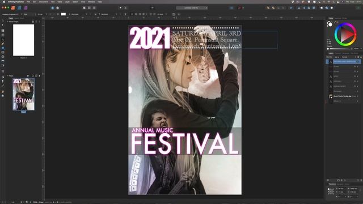
Task: Open the File menu
Action: click(x=28, y=2)
